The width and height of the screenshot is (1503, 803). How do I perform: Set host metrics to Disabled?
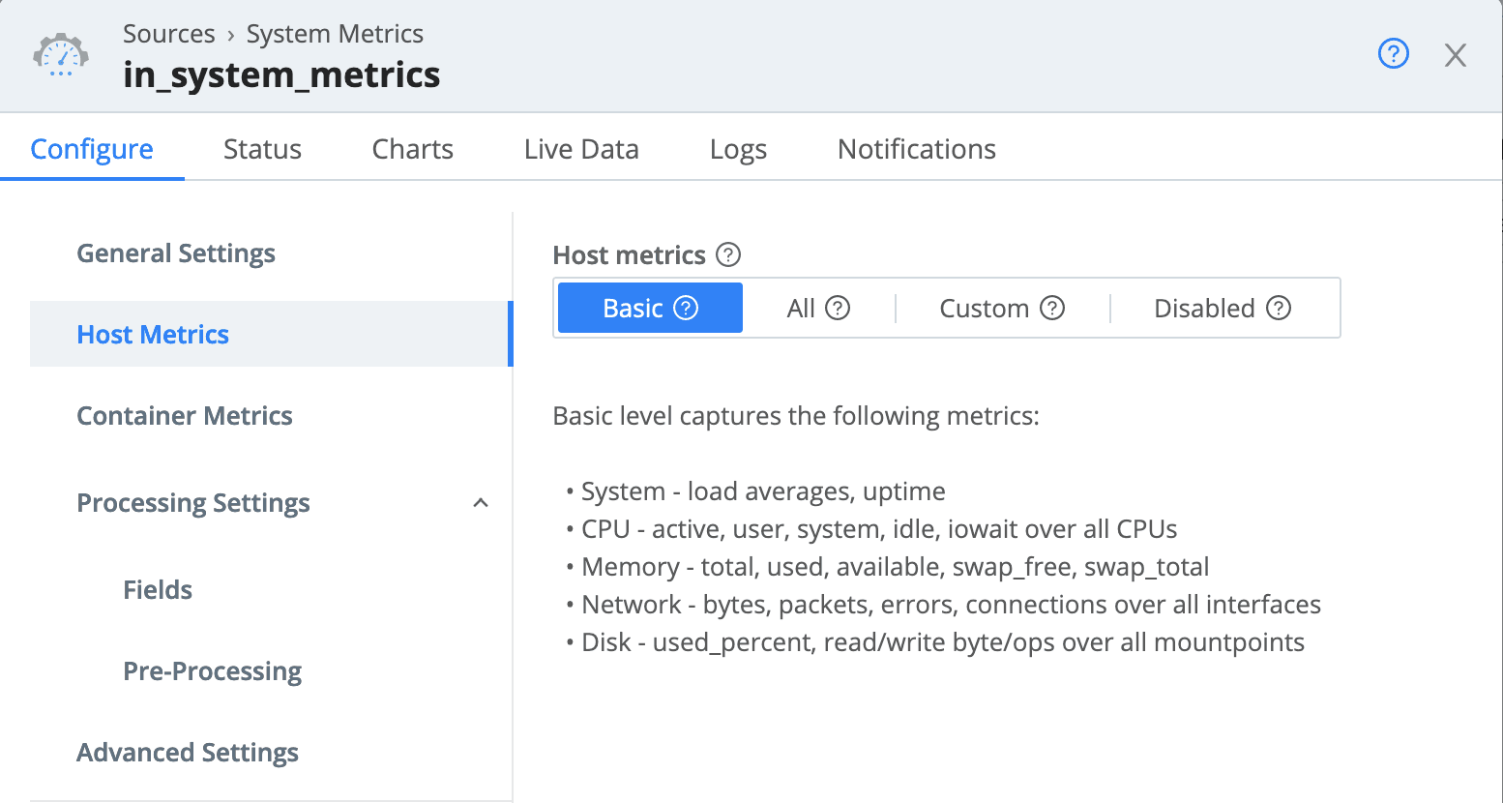(1204, 308)
